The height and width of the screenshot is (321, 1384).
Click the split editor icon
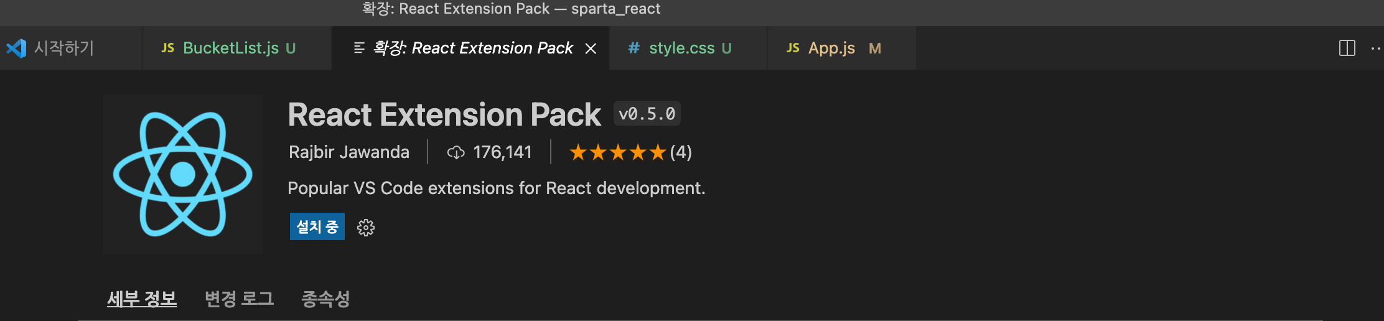click(1347, 48)
